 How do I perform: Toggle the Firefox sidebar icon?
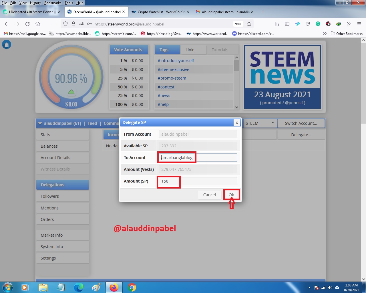pyautogui.click(x=287, y=24)
